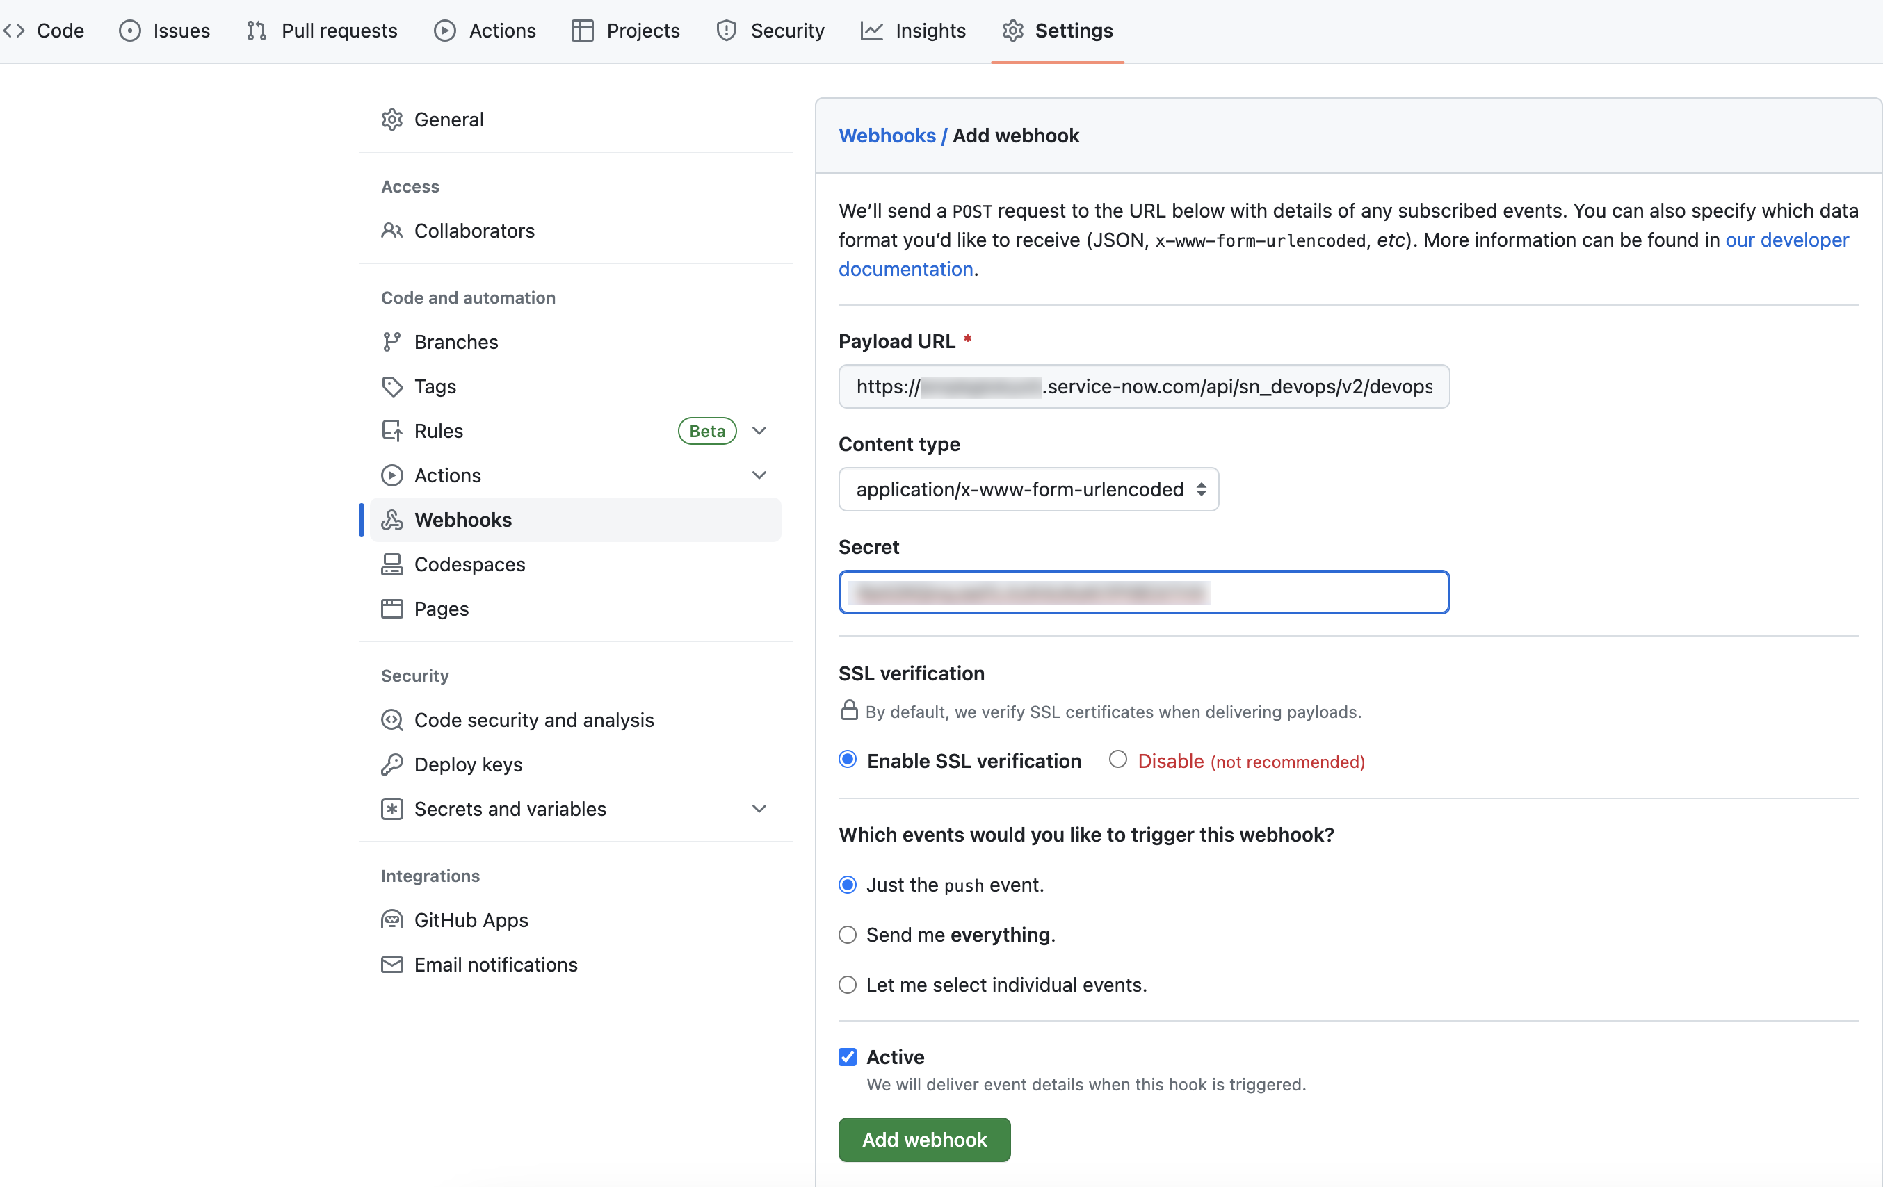Click the Collaborators people icon
This screenshot has height=1187, width=1883.
tap(391, 231)
